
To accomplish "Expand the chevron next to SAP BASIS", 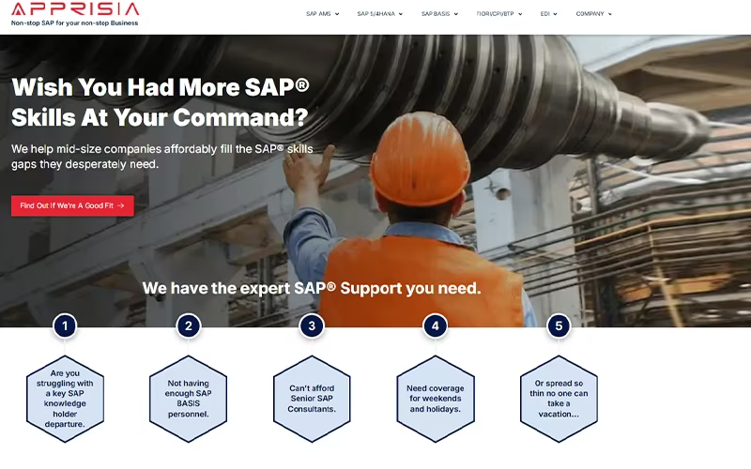I will pos(456,14).
